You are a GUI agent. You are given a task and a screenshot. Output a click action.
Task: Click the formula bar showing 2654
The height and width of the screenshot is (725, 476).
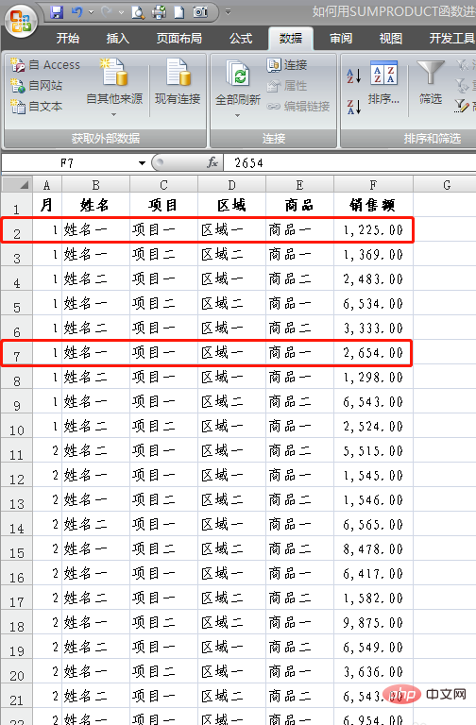pyautogui.click(x=350, y=162)
